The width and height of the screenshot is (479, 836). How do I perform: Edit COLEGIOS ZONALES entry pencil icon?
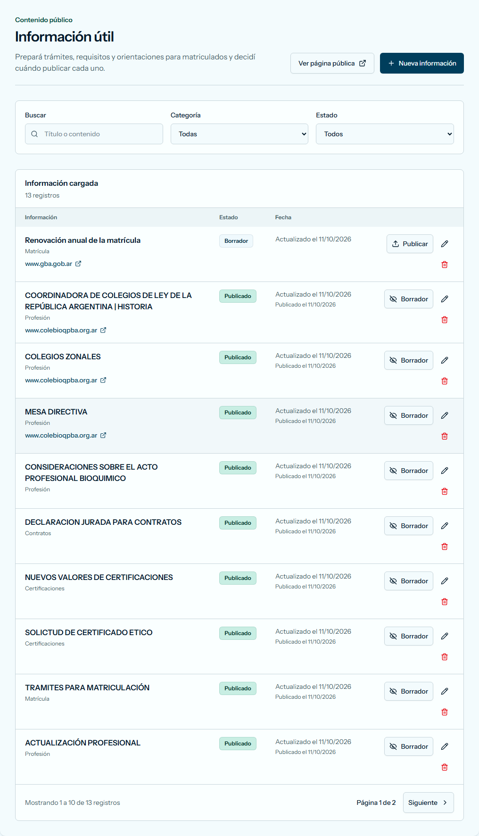point(445,360)
